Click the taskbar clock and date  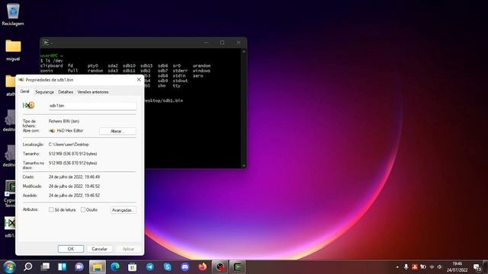tap(457, 267)
